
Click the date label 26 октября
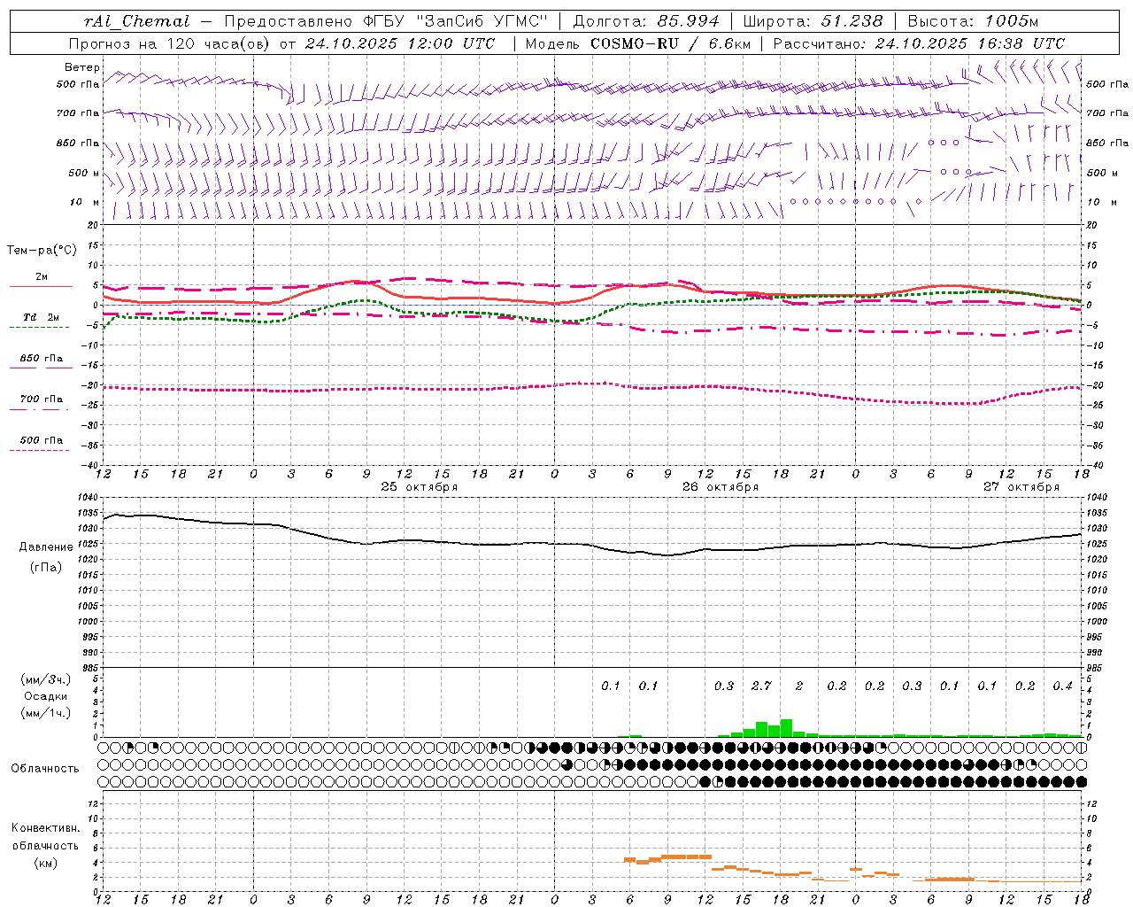[x=721, y=487]
